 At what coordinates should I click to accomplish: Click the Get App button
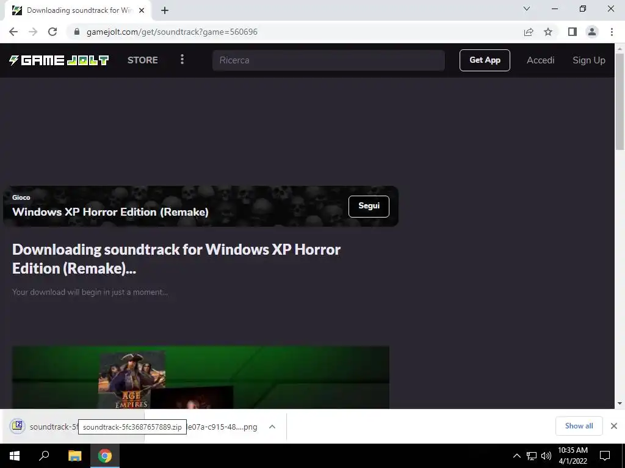pos(485,60)
